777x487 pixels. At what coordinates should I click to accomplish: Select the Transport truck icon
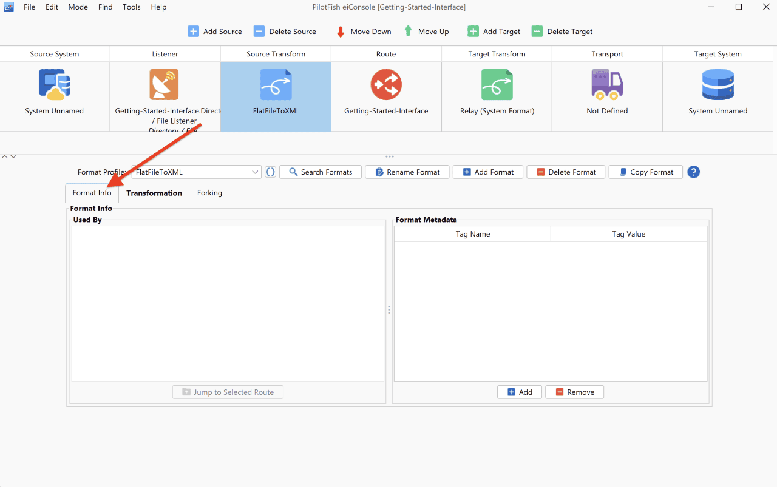607,84
